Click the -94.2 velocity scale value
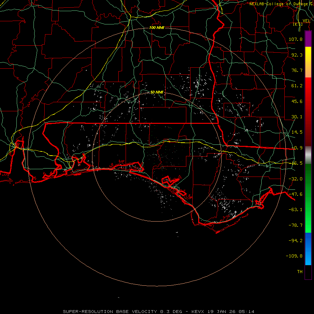 pos(296,240)
